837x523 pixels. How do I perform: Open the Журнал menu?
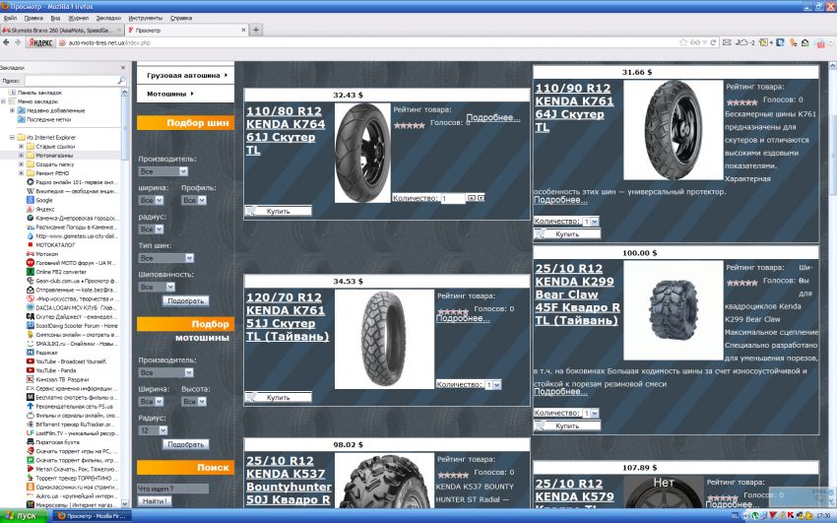pos(79,18)
